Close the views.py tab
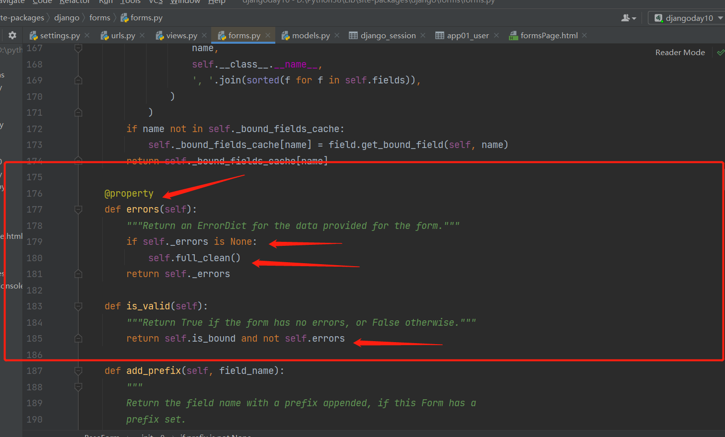This screenshot has width=725, height=437. point(204,35)
